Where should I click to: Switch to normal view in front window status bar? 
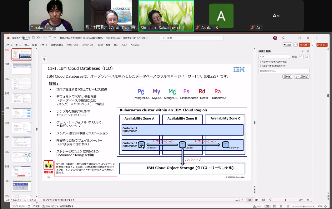[x=250, y=200]
